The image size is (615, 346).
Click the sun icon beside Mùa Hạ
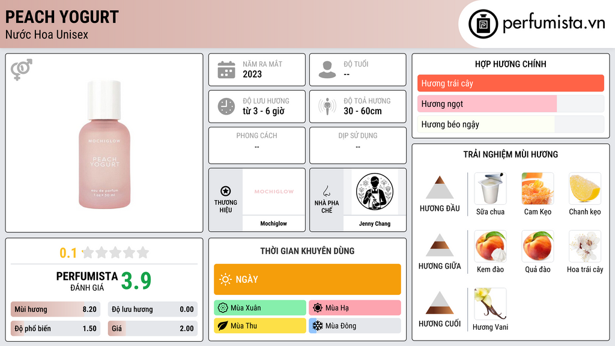tap(318, 308)
